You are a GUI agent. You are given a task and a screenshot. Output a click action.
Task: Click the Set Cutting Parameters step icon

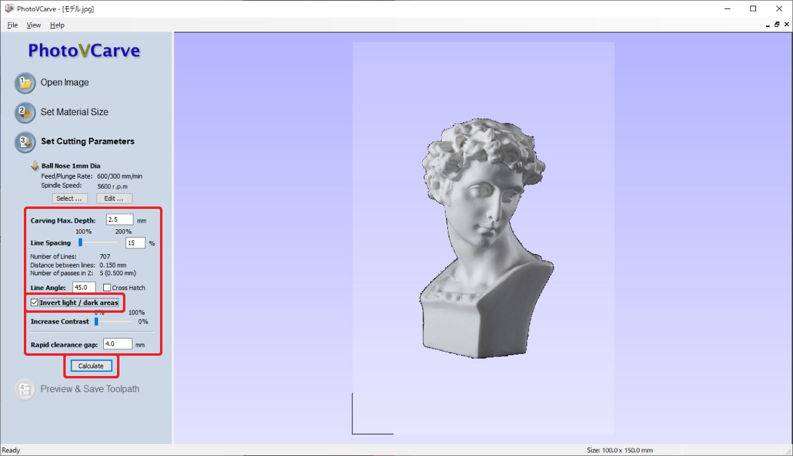[25, 141]
